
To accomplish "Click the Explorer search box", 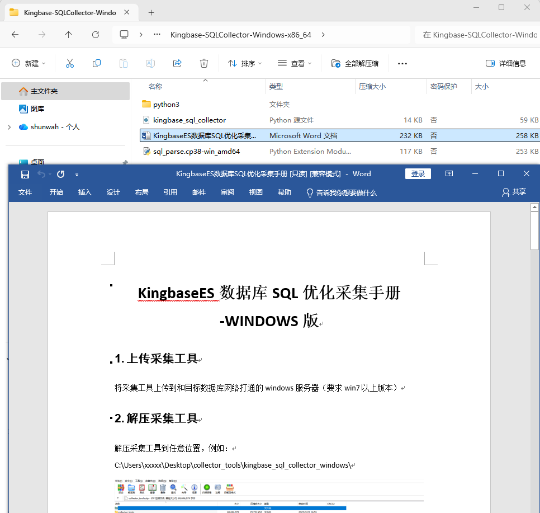I will coord(477,35).
